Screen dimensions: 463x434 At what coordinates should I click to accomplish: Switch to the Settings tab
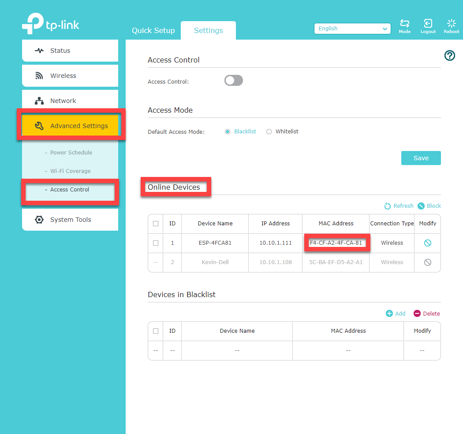click(208, 30)
